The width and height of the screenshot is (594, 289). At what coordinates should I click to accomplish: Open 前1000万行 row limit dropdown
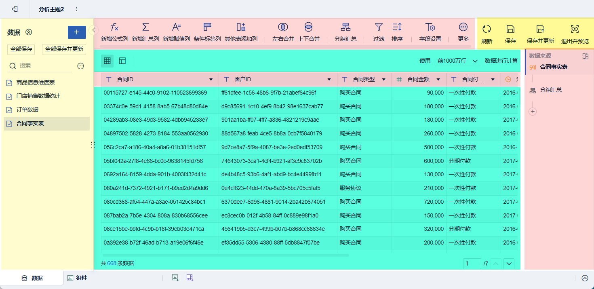[x=458, y=61]
